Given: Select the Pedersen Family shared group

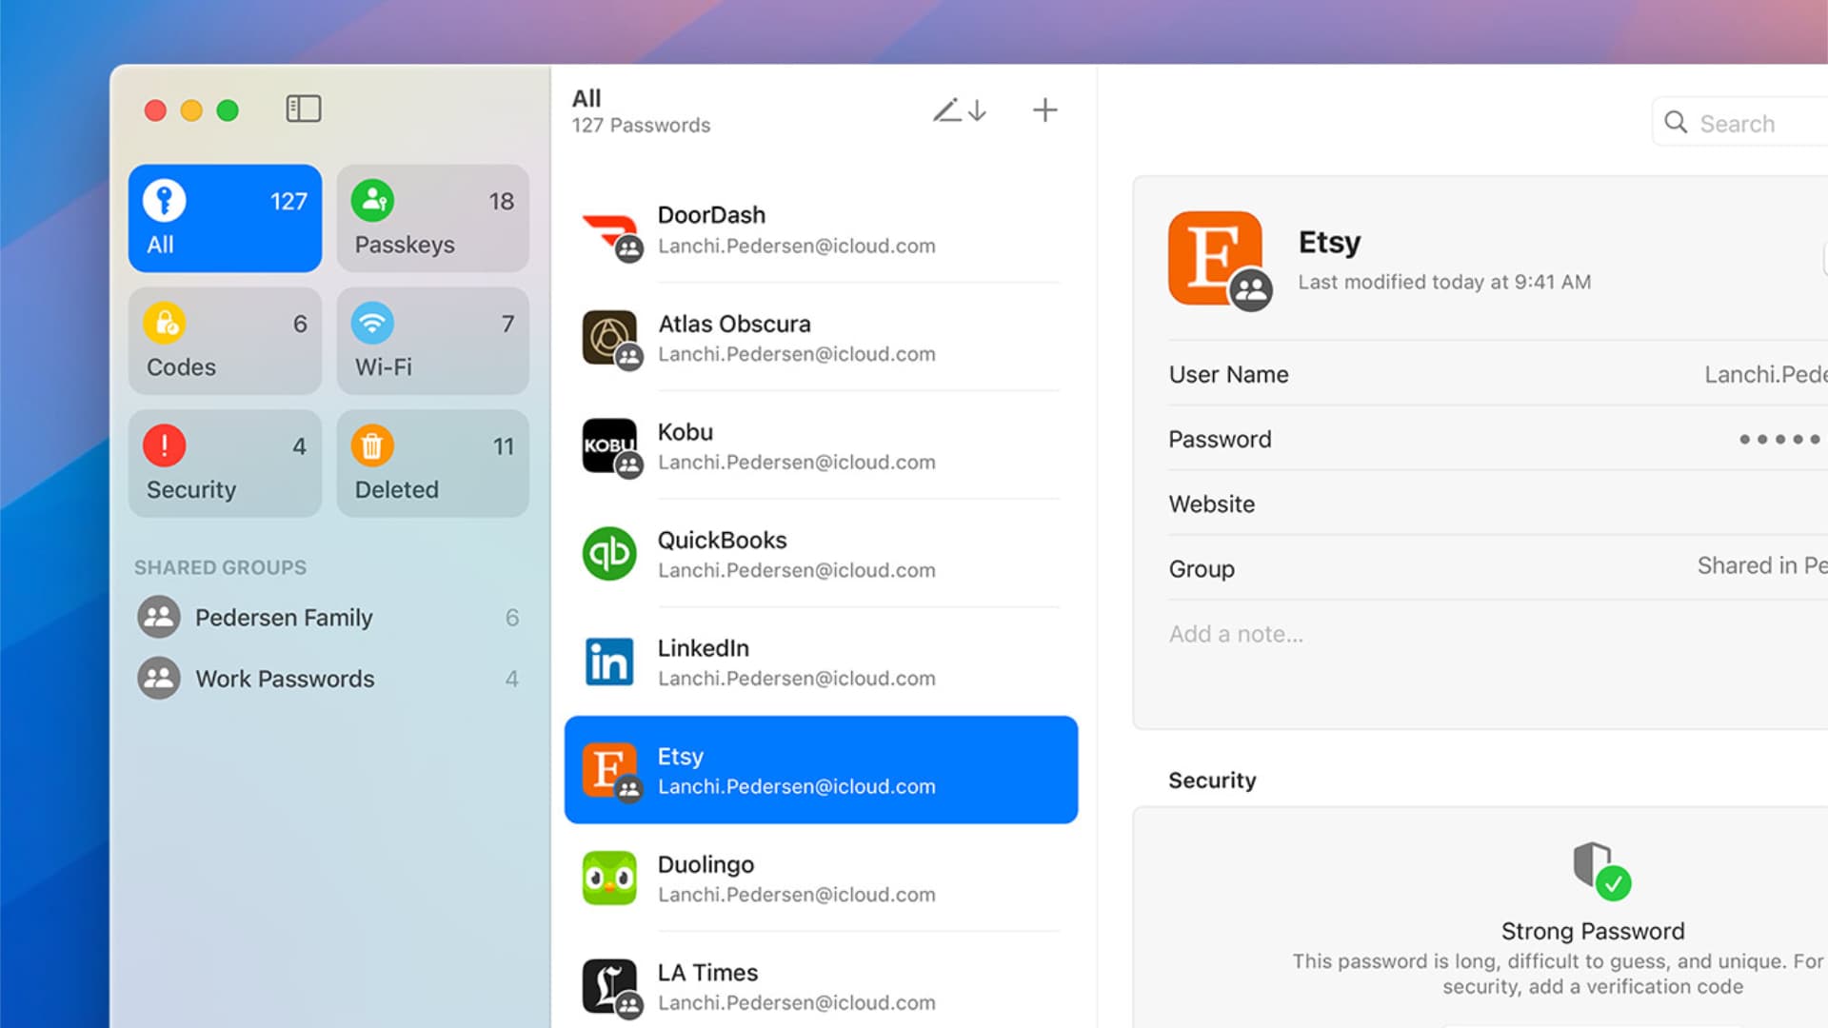Looking at the screenshot, I should tap(284, 618).
